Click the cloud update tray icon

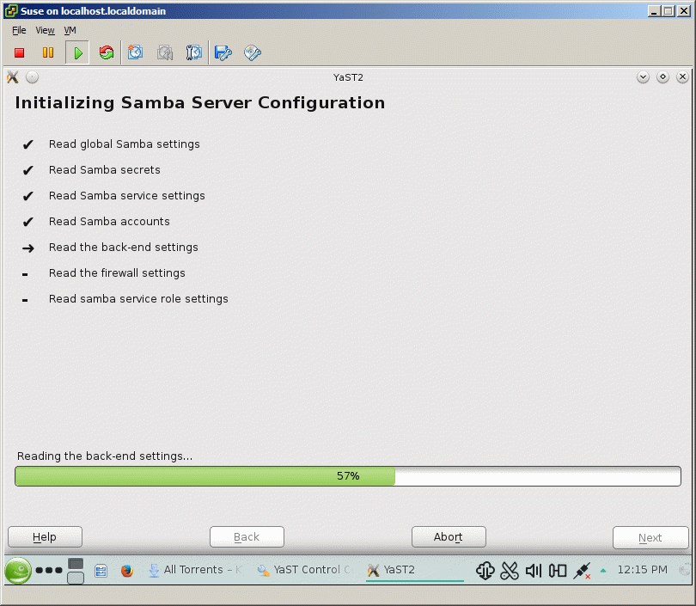pos(485,571)
